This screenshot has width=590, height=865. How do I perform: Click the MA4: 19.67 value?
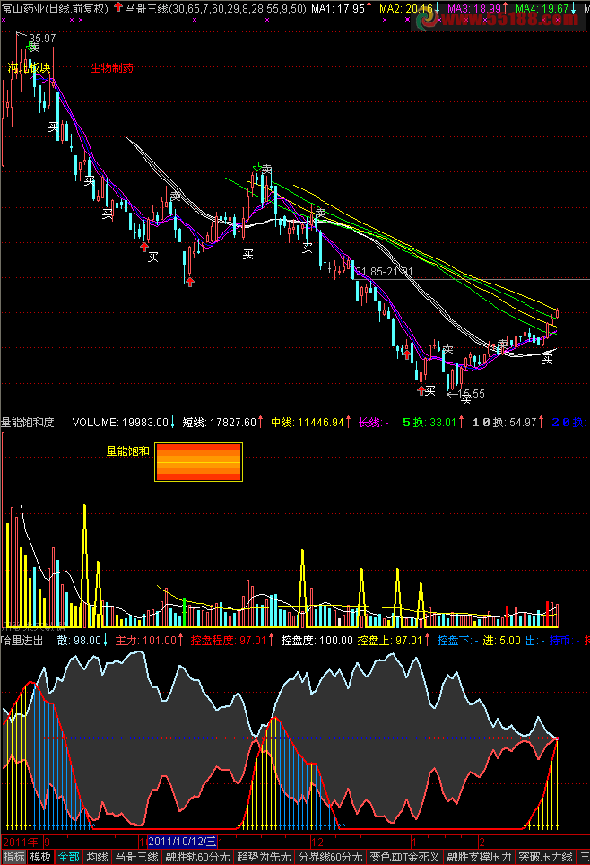(542, 8)
